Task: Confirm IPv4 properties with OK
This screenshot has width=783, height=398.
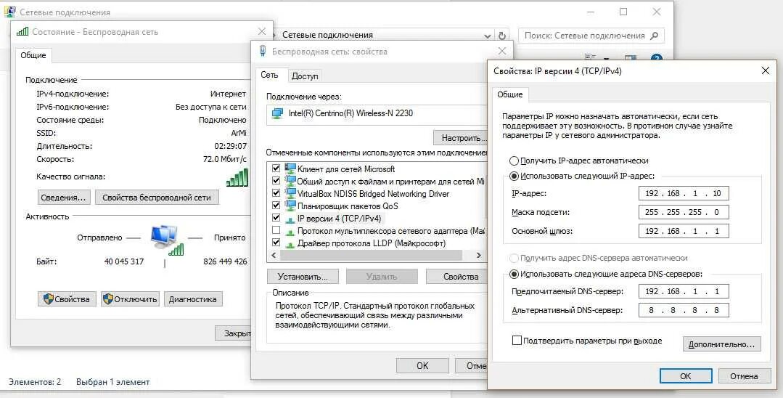Action: click(686, 376)
